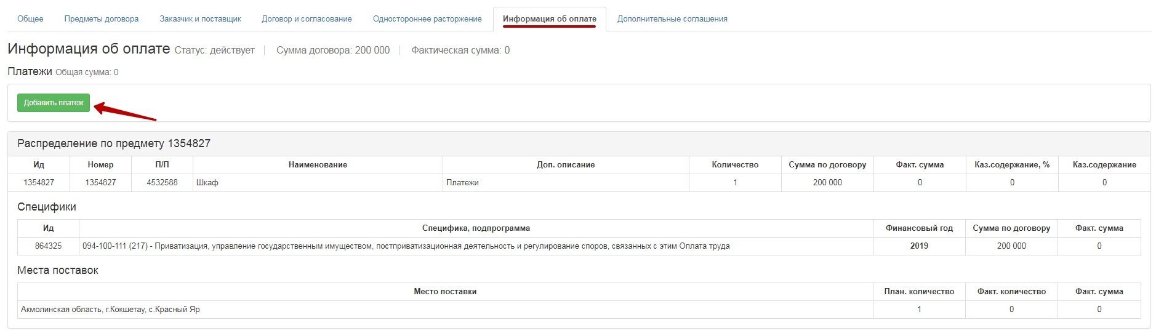Click specifics description '094-100-111 (217)' cell

[x=406, y=246]
